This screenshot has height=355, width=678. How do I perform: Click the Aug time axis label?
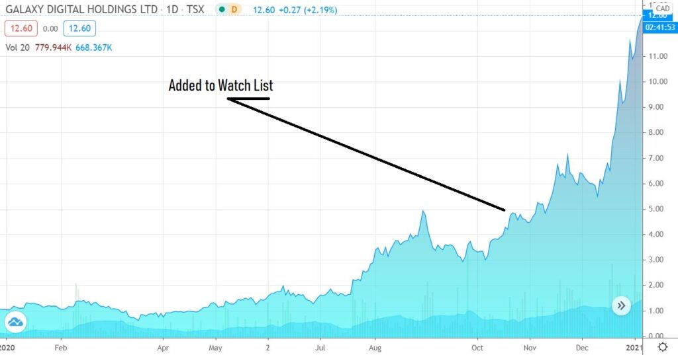[375, 348]
